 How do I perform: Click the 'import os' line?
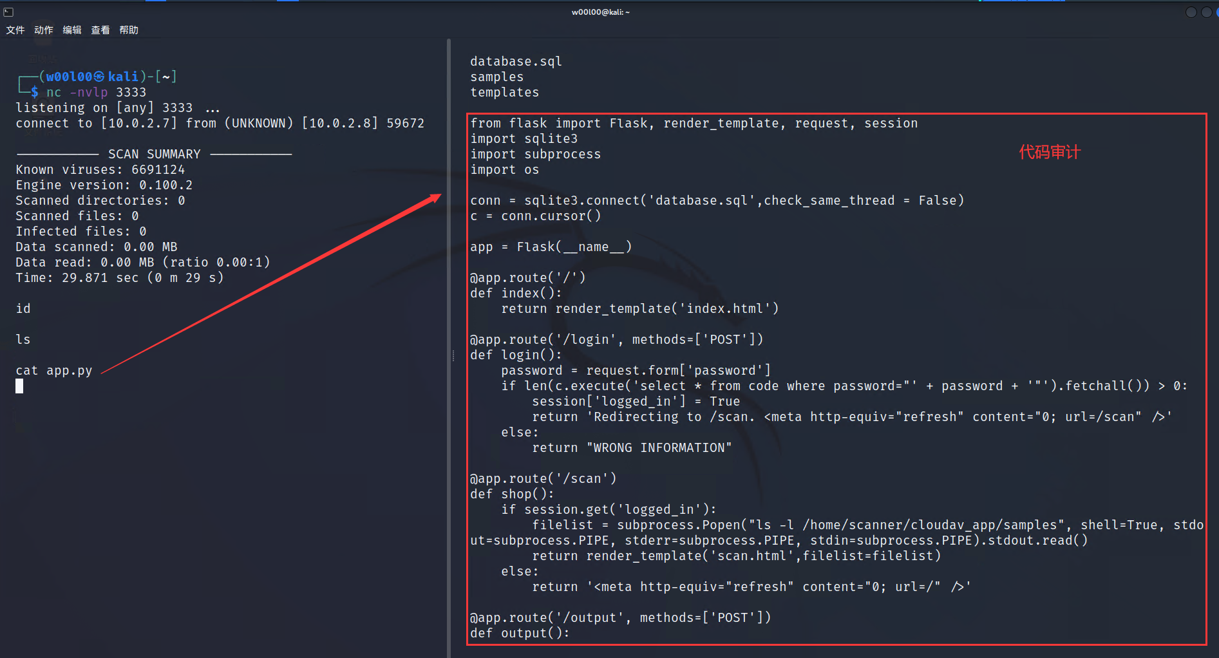[x=504, y=169]
